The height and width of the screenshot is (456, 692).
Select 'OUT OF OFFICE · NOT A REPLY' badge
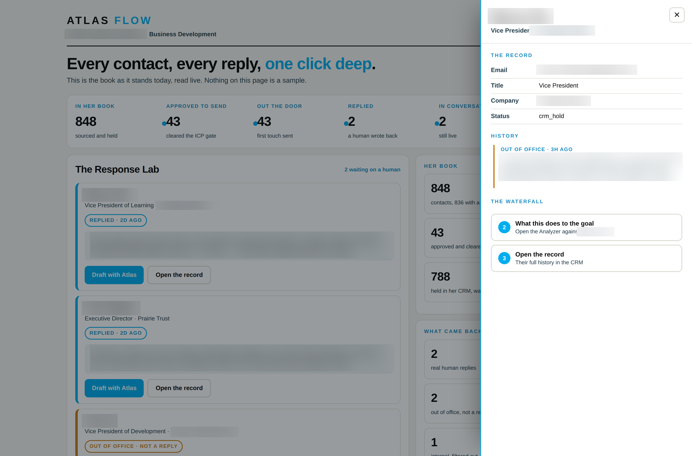[x=133, y=446]
